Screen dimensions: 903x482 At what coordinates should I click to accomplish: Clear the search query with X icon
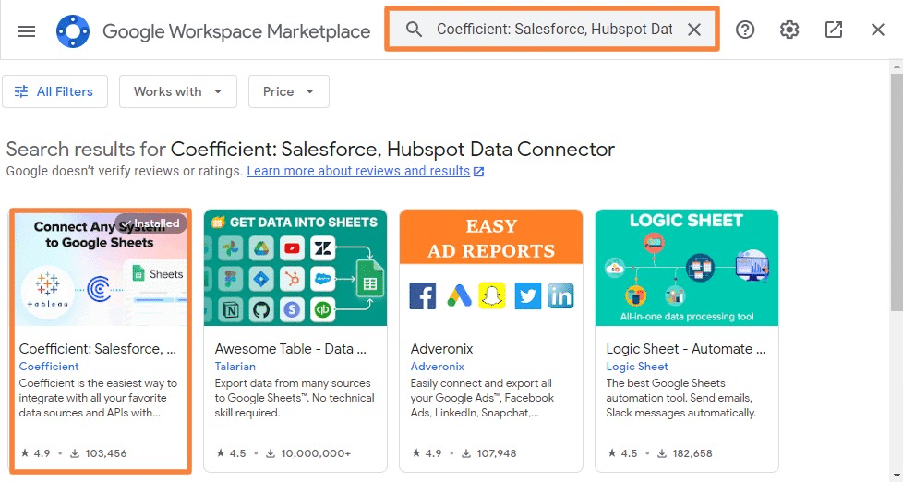[x=694, y=30]
